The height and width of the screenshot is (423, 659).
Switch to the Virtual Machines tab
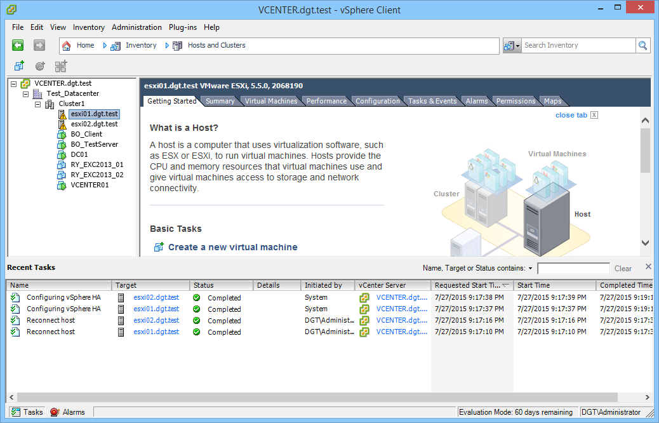point(271,102)
